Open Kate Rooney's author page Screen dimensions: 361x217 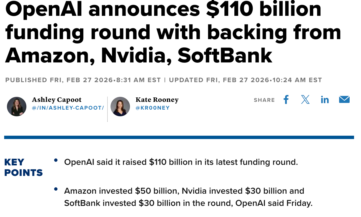point(157,100)
